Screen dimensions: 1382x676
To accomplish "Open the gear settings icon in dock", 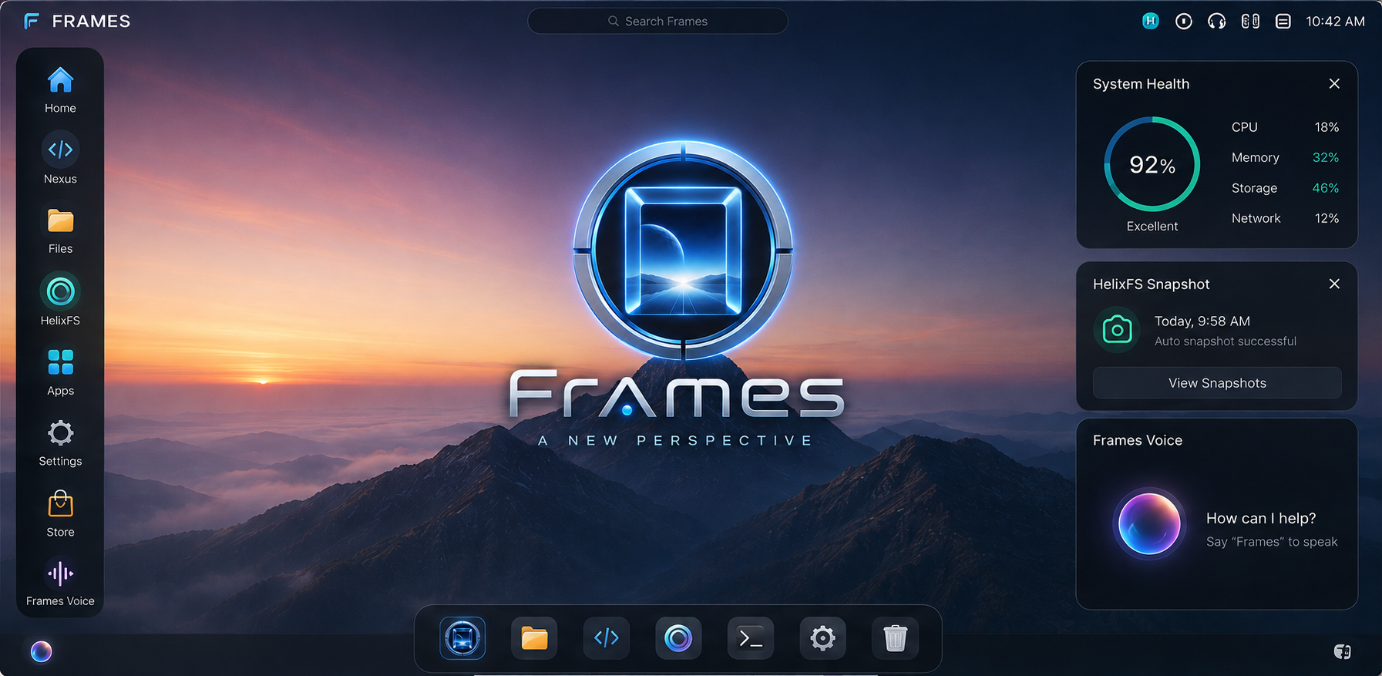I will [x=822, y=638].
